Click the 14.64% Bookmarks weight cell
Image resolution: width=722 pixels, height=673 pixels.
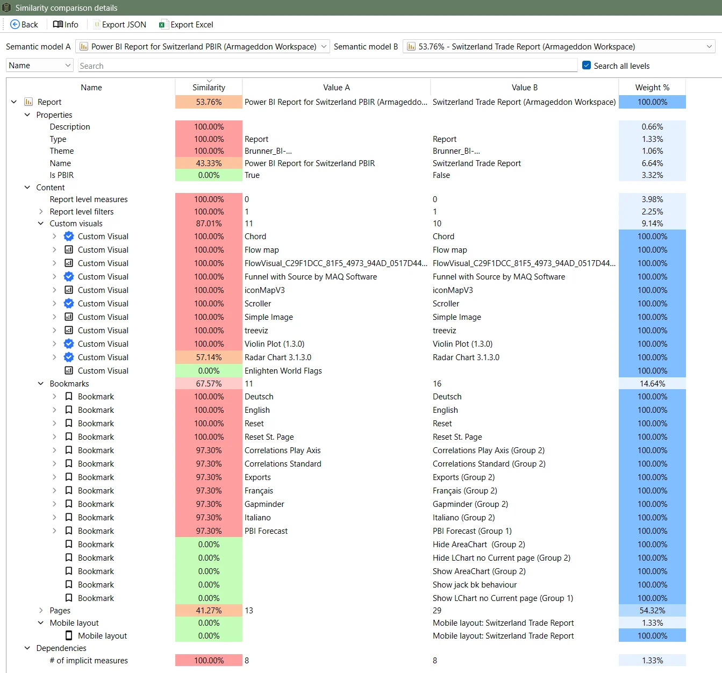tap(652, 383)
